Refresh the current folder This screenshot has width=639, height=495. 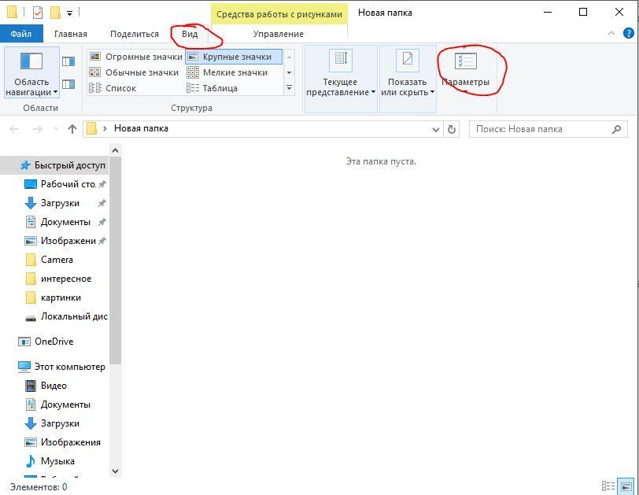pyautogui.click(x=452, y=129)
